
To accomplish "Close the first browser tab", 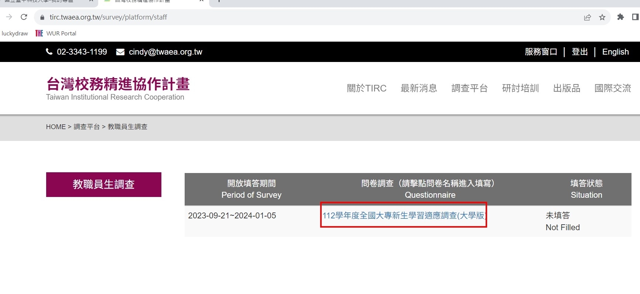I will click(x=91, y=1).
